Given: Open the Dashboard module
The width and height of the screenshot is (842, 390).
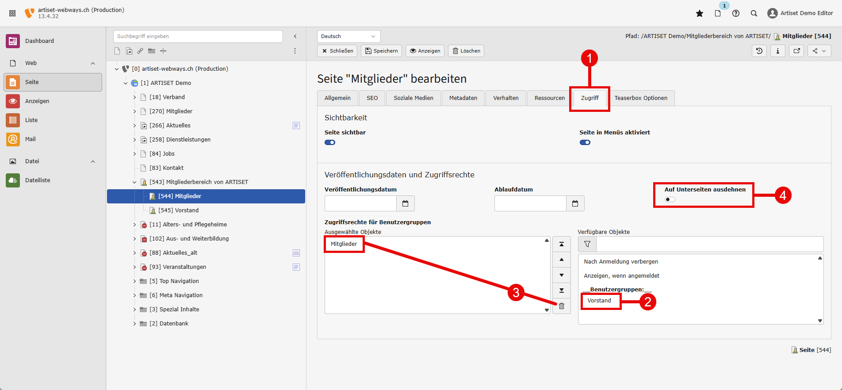Looking at the screenshot, I should click(x=53, y=41).
